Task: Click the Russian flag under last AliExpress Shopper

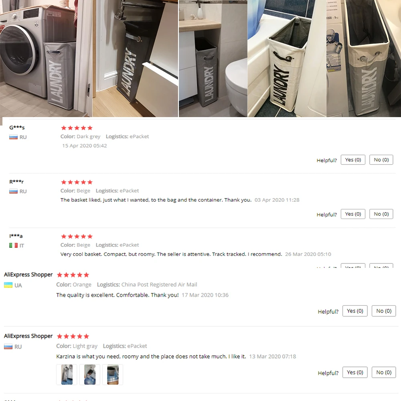Action: point(8,347)
